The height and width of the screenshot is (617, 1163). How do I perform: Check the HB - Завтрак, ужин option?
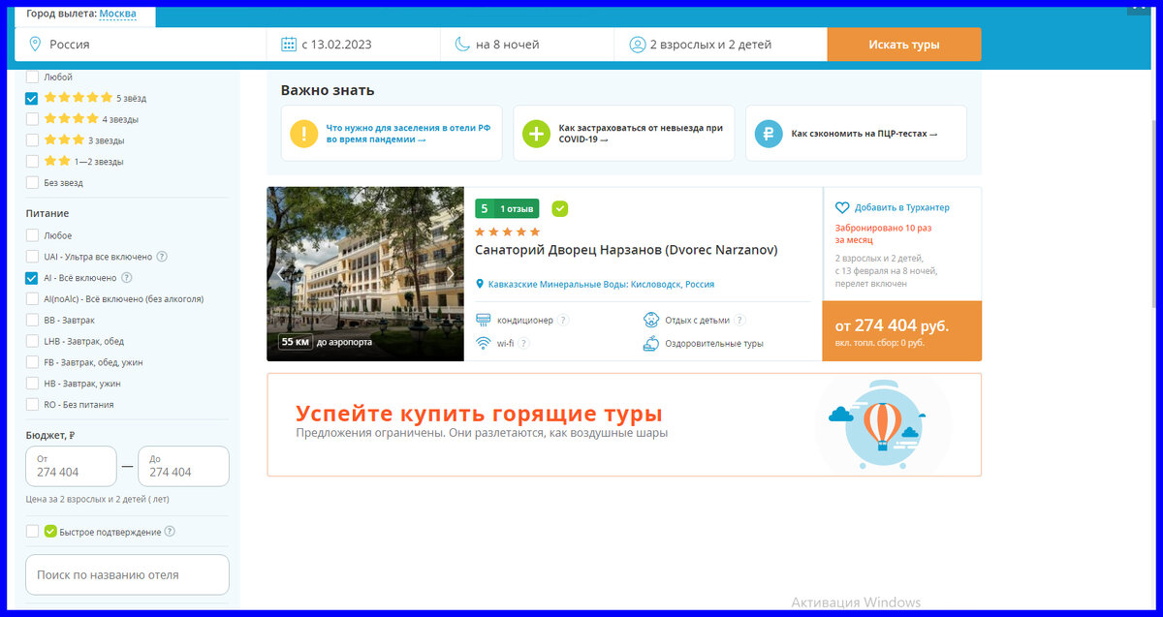pos(32,384)
